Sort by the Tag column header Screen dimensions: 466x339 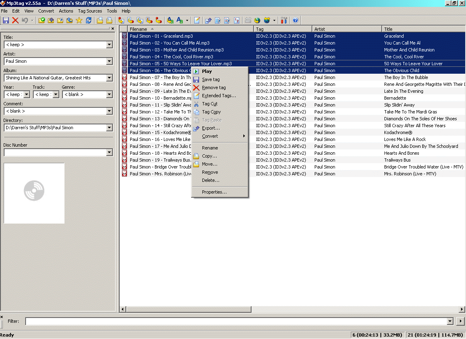[283, 29]
